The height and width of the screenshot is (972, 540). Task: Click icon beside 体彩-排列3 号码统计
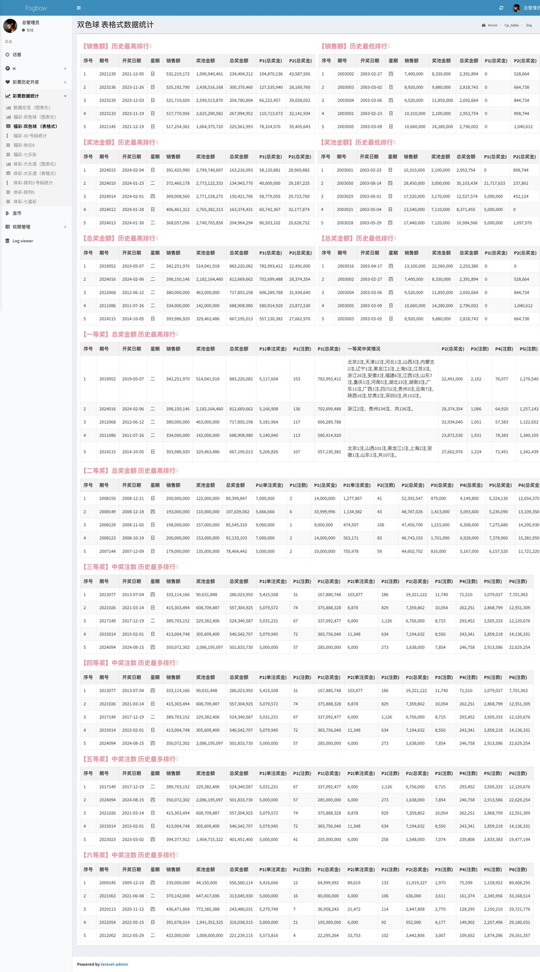tap(8, 183)
